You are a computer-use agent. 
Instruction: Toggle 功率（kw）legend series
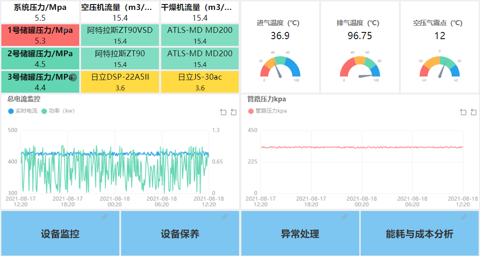58,111
